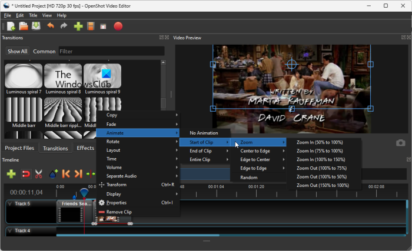Toggle fullscreen with the small film icon

click(103, 26)
